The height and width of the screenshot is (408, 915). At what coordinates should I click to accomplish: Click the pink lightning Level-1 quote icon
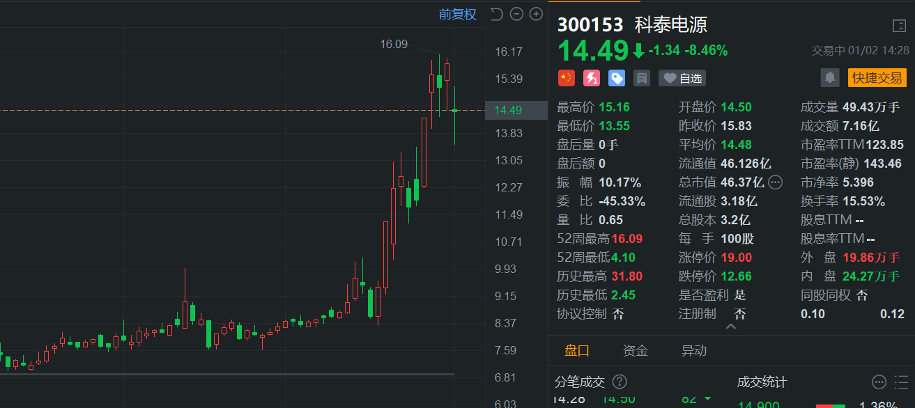[x=592, y=78]
